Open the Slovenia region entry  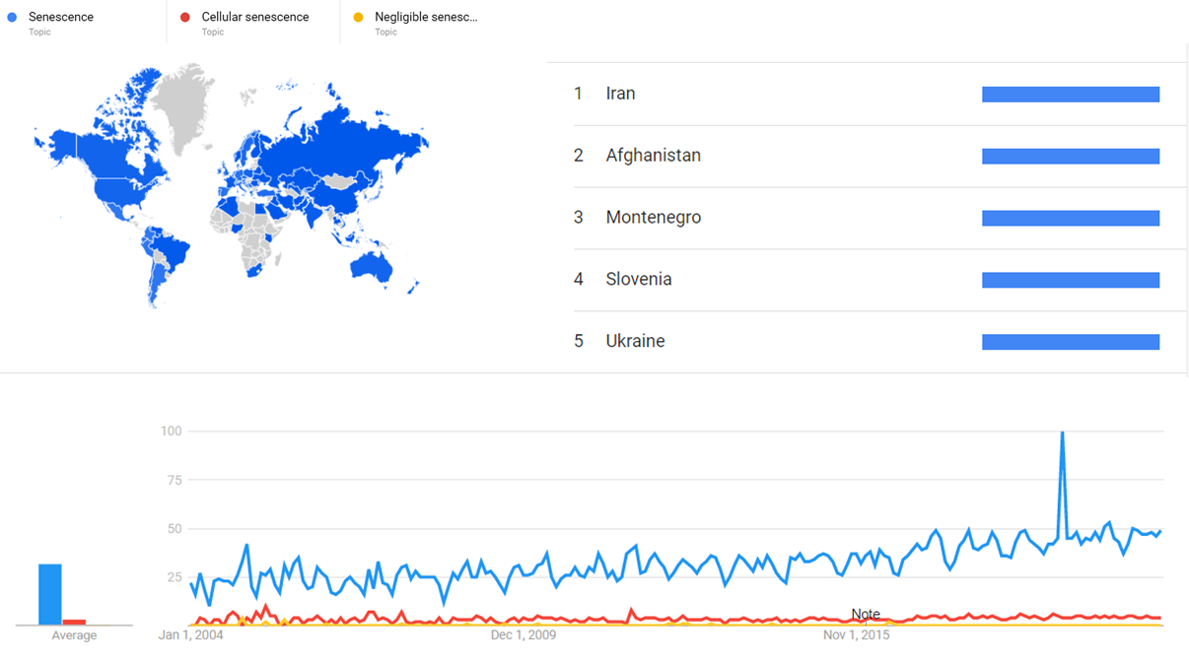click(x=638, y=280)
